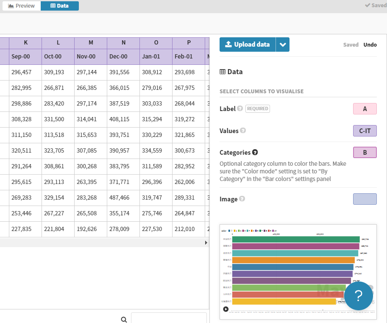Select column O header

click(x=156, y=43)
